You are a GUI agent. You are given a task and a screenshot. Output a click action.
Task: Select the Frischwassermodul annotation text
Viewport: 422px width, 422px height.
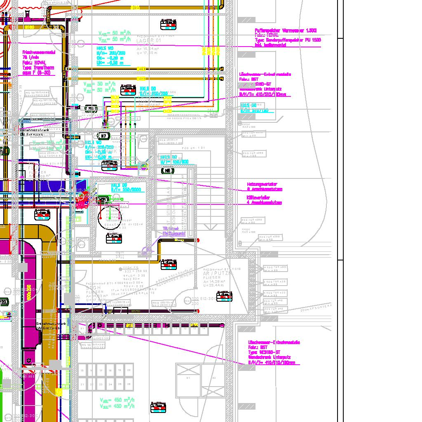click(39, 63)
